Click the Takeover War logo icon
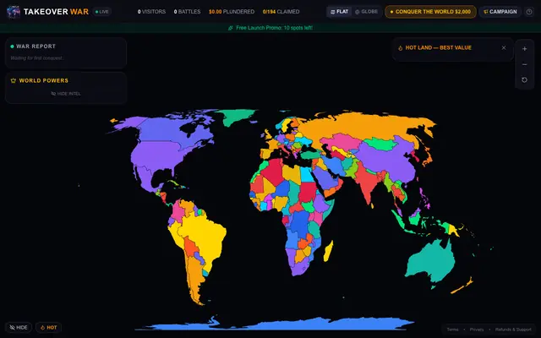 pos(14,12)
